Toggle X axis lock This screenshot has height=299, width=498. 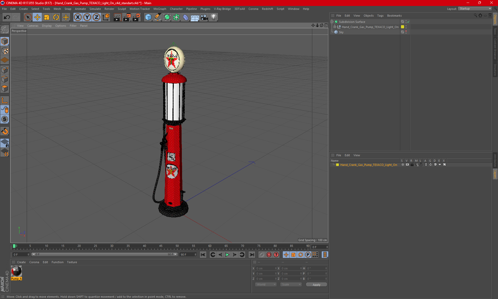[78, 17]
